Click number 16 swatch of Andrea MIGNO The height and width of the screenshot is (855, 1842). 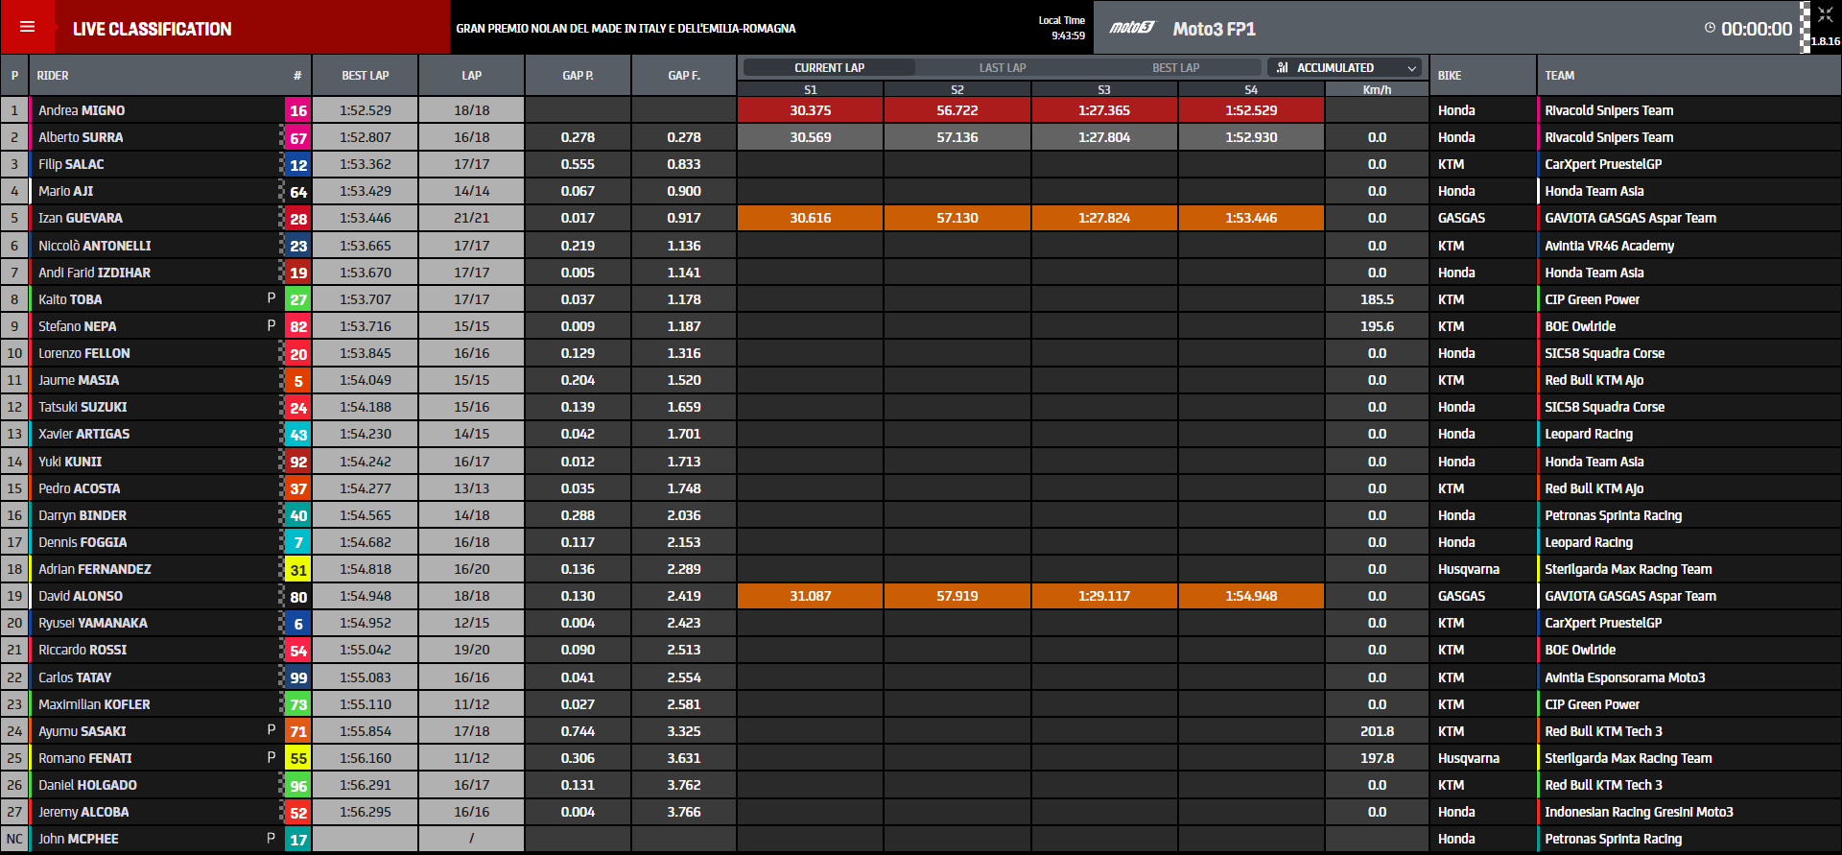tap(298, 110)
